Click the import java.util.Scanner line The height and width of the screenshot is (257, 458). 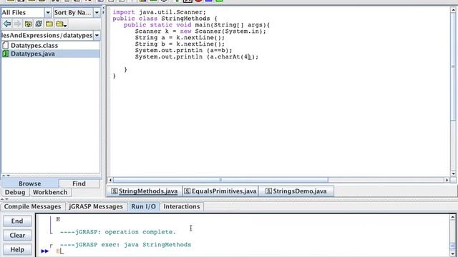click(159, 12)
